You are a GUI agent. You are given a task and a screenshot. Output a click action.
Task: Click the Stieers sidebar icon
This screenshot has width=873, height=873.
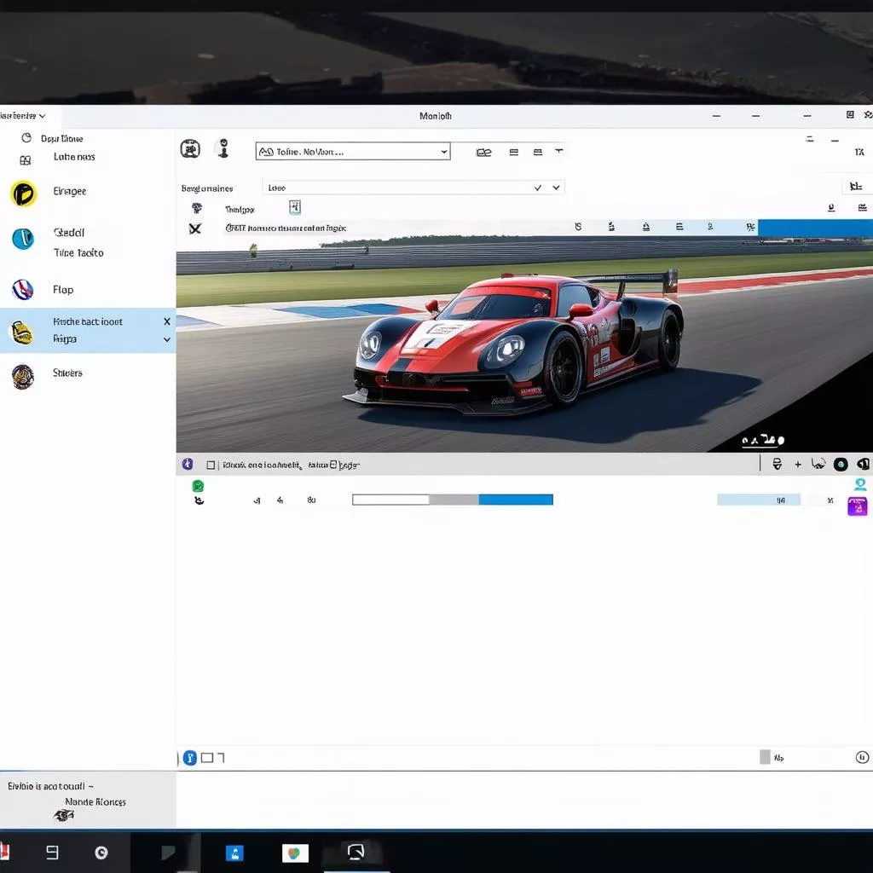click(23, 376)
